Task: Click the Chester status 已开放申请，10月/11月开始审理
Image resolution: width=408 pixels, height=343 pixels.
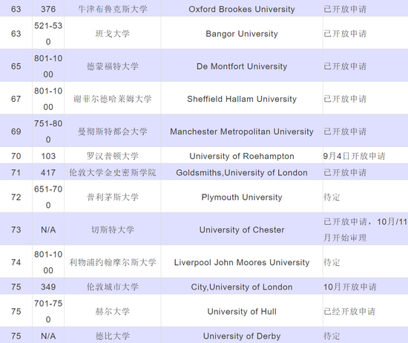Action: click(365, 229)
